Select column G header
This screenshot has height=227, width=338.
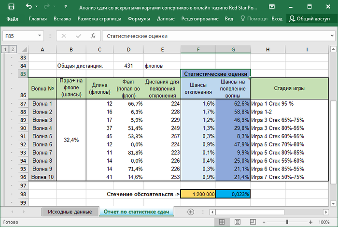tap(233, 50)
